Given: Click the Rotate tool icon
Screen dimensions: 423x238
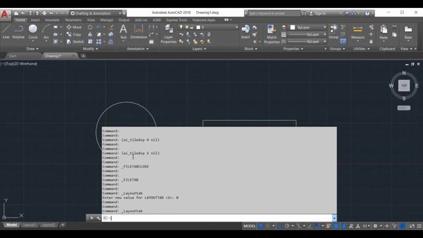Looking at the screenshot, I should point(90,27).
